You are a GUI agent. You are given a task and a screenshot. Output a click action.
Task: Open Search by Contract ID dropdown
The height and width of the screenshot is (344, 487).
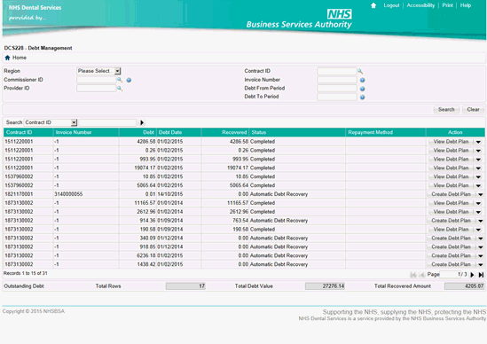(x=74, y=122)
